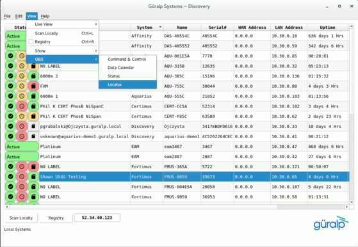Click green checkmark in aquarius-demo1 row
Screen dimensions: 358x247
[10, 136]
